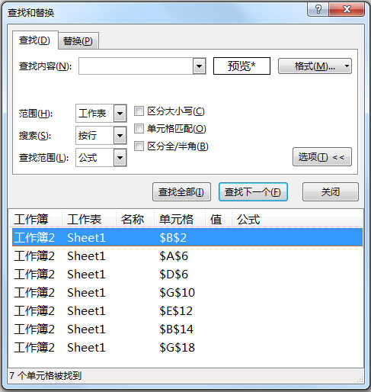Click the help question mark button
371x392 pixels.
click(x=318, y=10)
